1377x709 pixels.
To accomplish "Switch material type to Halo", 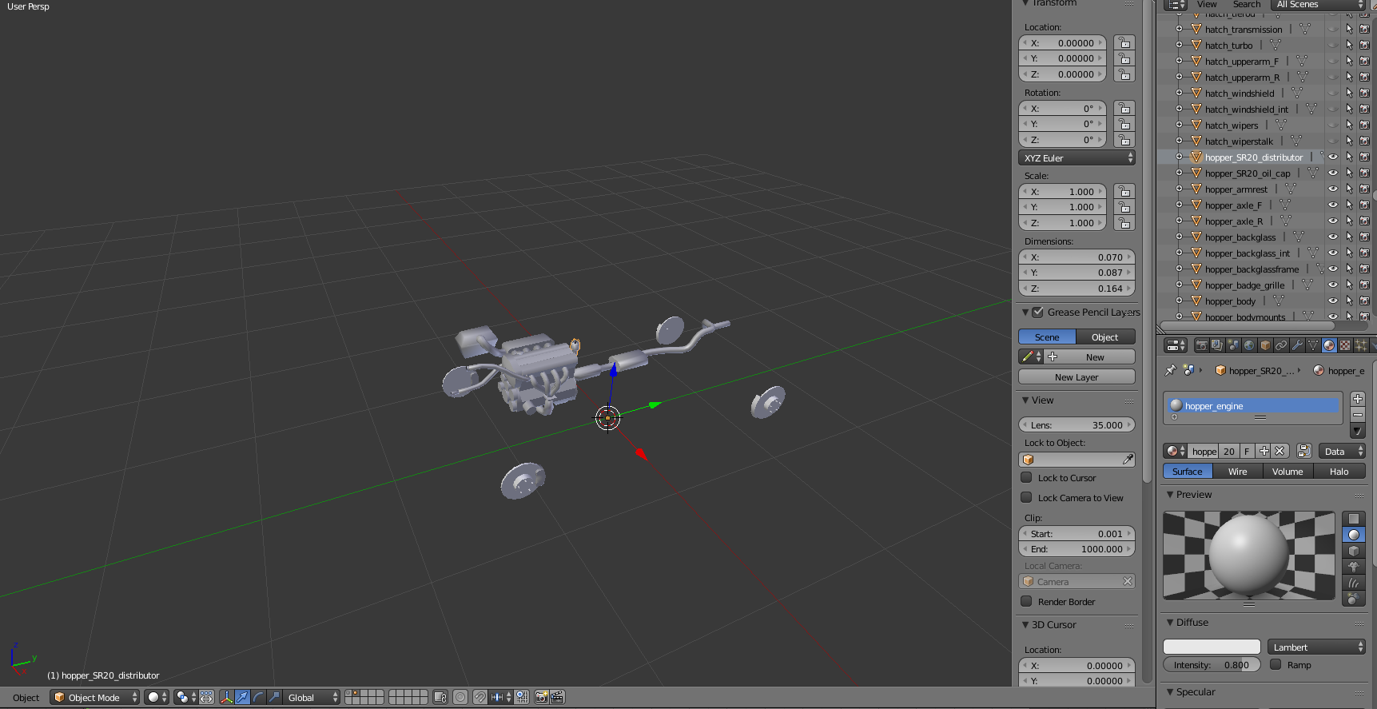I will [x=1339, y=472].
